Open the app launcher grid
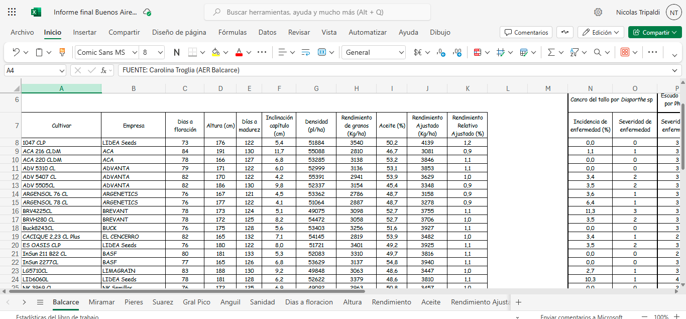This screenshot has height=319, width=686. click(x=12, y=12)
